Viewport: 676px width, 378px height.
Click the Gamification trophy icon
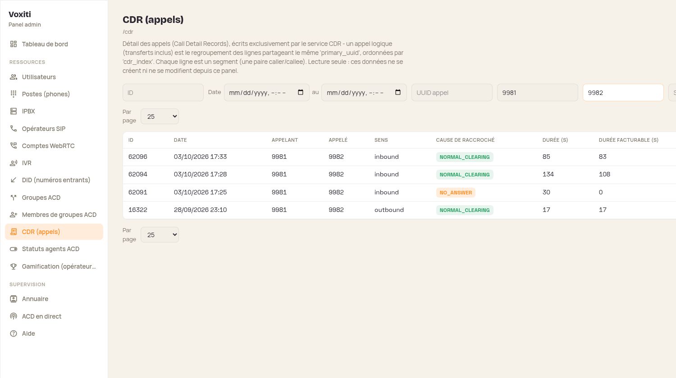click(x=14, y=266)
